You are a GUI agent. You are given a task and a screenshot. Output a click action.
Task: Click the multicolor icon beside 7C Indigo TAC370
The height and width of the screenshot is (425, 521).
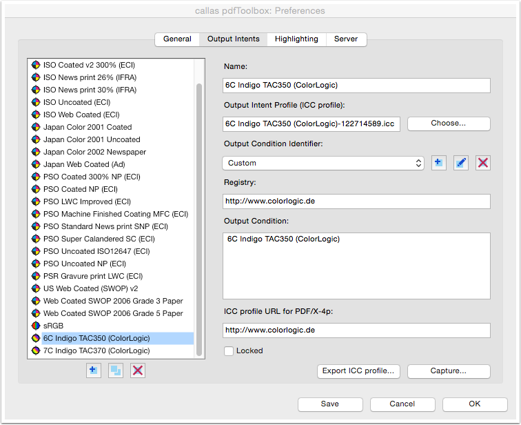tap(36, 350)
